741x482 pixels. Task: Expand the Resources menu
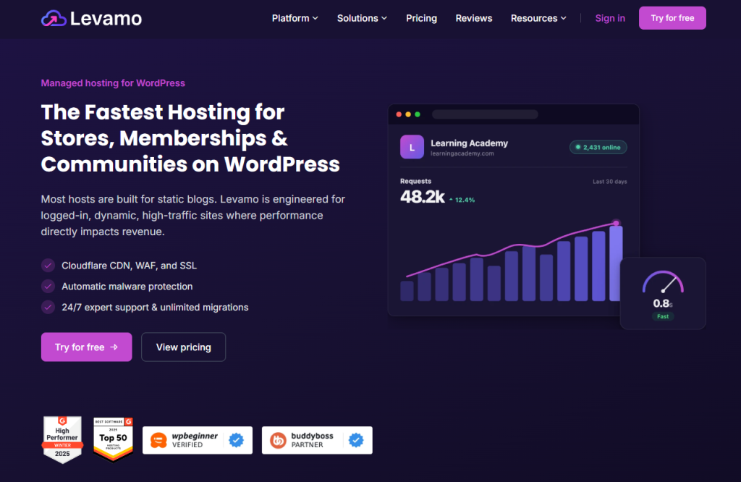[538, 18]
